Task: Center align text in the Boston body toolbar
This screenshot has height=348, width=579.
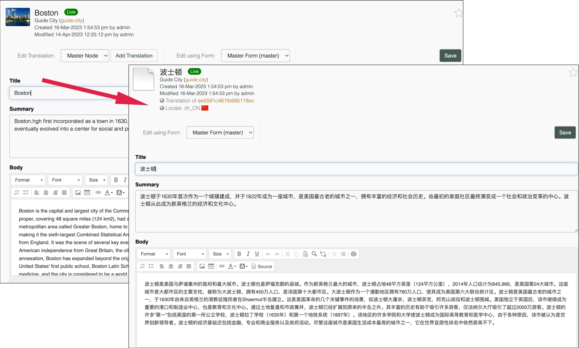Action: point(46,192)
